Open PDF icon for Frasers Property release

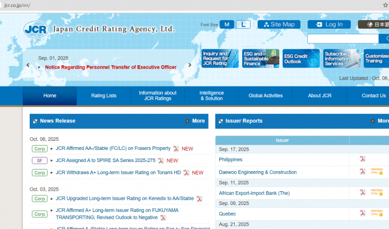click(176, 148)
